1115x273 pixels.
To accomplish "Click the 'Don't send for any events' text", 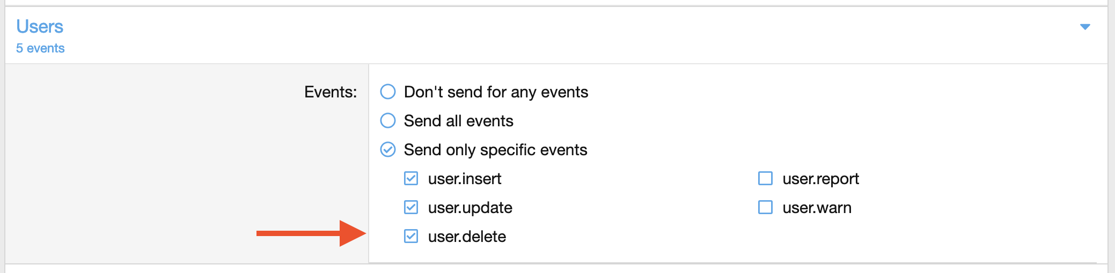I will point(496,92).
